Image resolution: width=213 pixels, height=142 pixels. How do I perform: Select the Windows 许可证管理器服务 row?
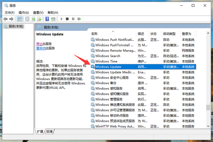(143, 110)
